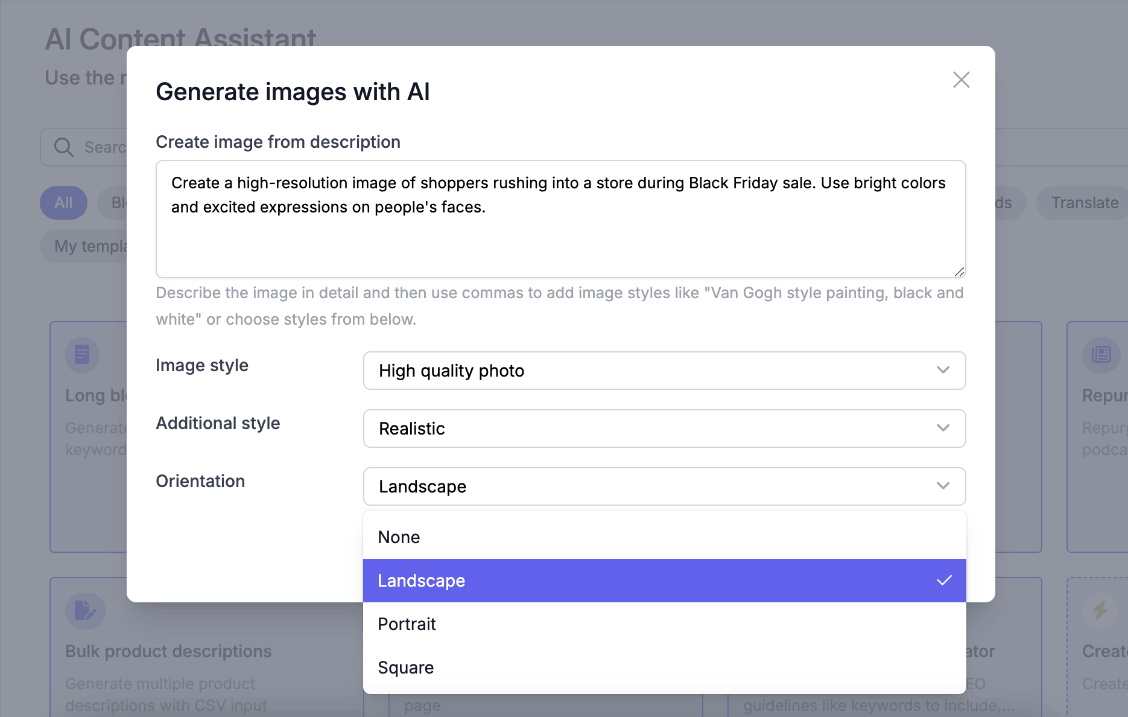Click the Image style field label
The image size is (1128, 717).
[202, 365]
